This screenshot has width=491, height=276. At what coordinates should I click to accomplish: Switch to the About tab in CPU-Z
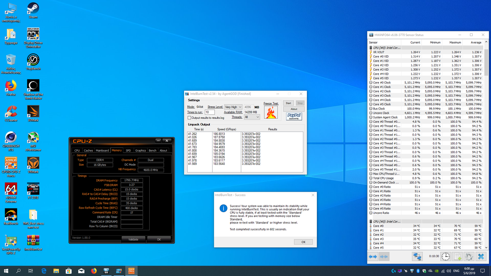click(163, 151)
